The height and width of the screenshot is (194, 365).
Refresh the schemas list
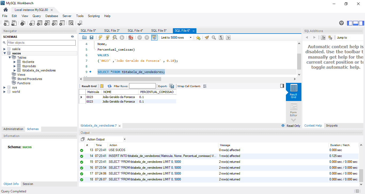coord(72,37)
